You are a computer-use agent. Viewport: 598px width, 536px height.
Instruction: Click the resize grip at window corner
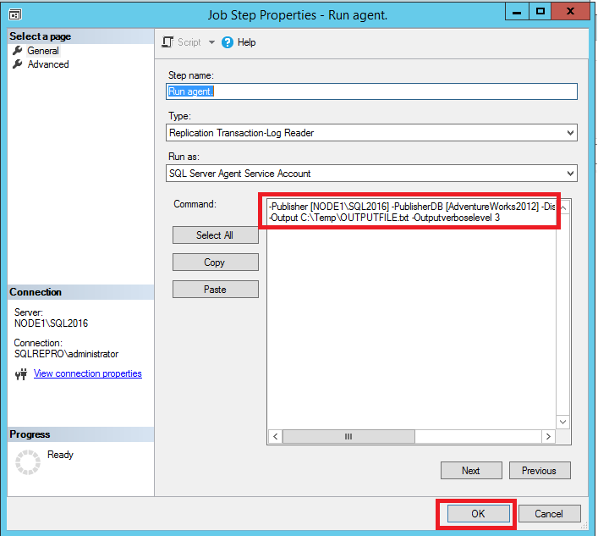pyautogui.click(x=584, y=526)
